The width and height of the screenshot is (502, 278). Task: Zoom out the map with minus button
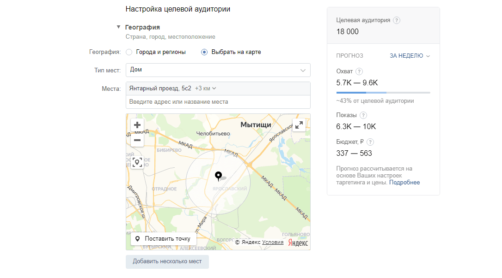[x=137, y=140]
